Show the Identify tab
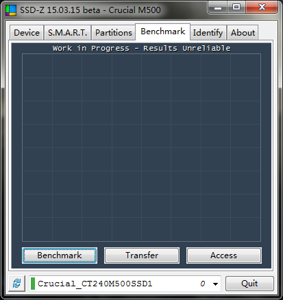 pyautogui.click(x=208, y=33)
